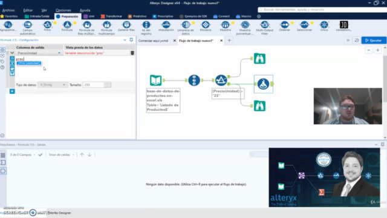Adjust the Tamaño size stepper
Image resolution: width=387 pixels, height=218 pixels.
click(x=108, y=85)
